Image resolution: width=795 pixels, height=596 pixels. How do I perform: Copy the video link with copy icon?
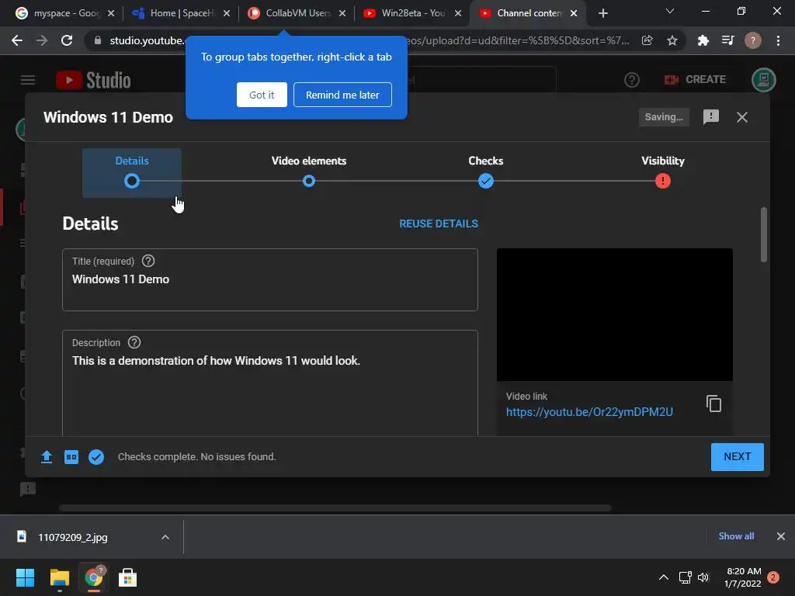pyautogui.click(x=714, y=404)
